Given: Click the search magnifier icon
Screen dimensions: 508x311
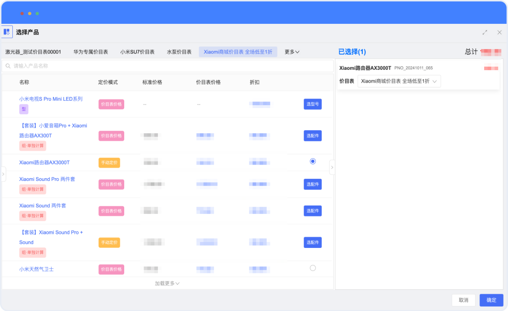Looking at the screenshot, I should (8, 66).
